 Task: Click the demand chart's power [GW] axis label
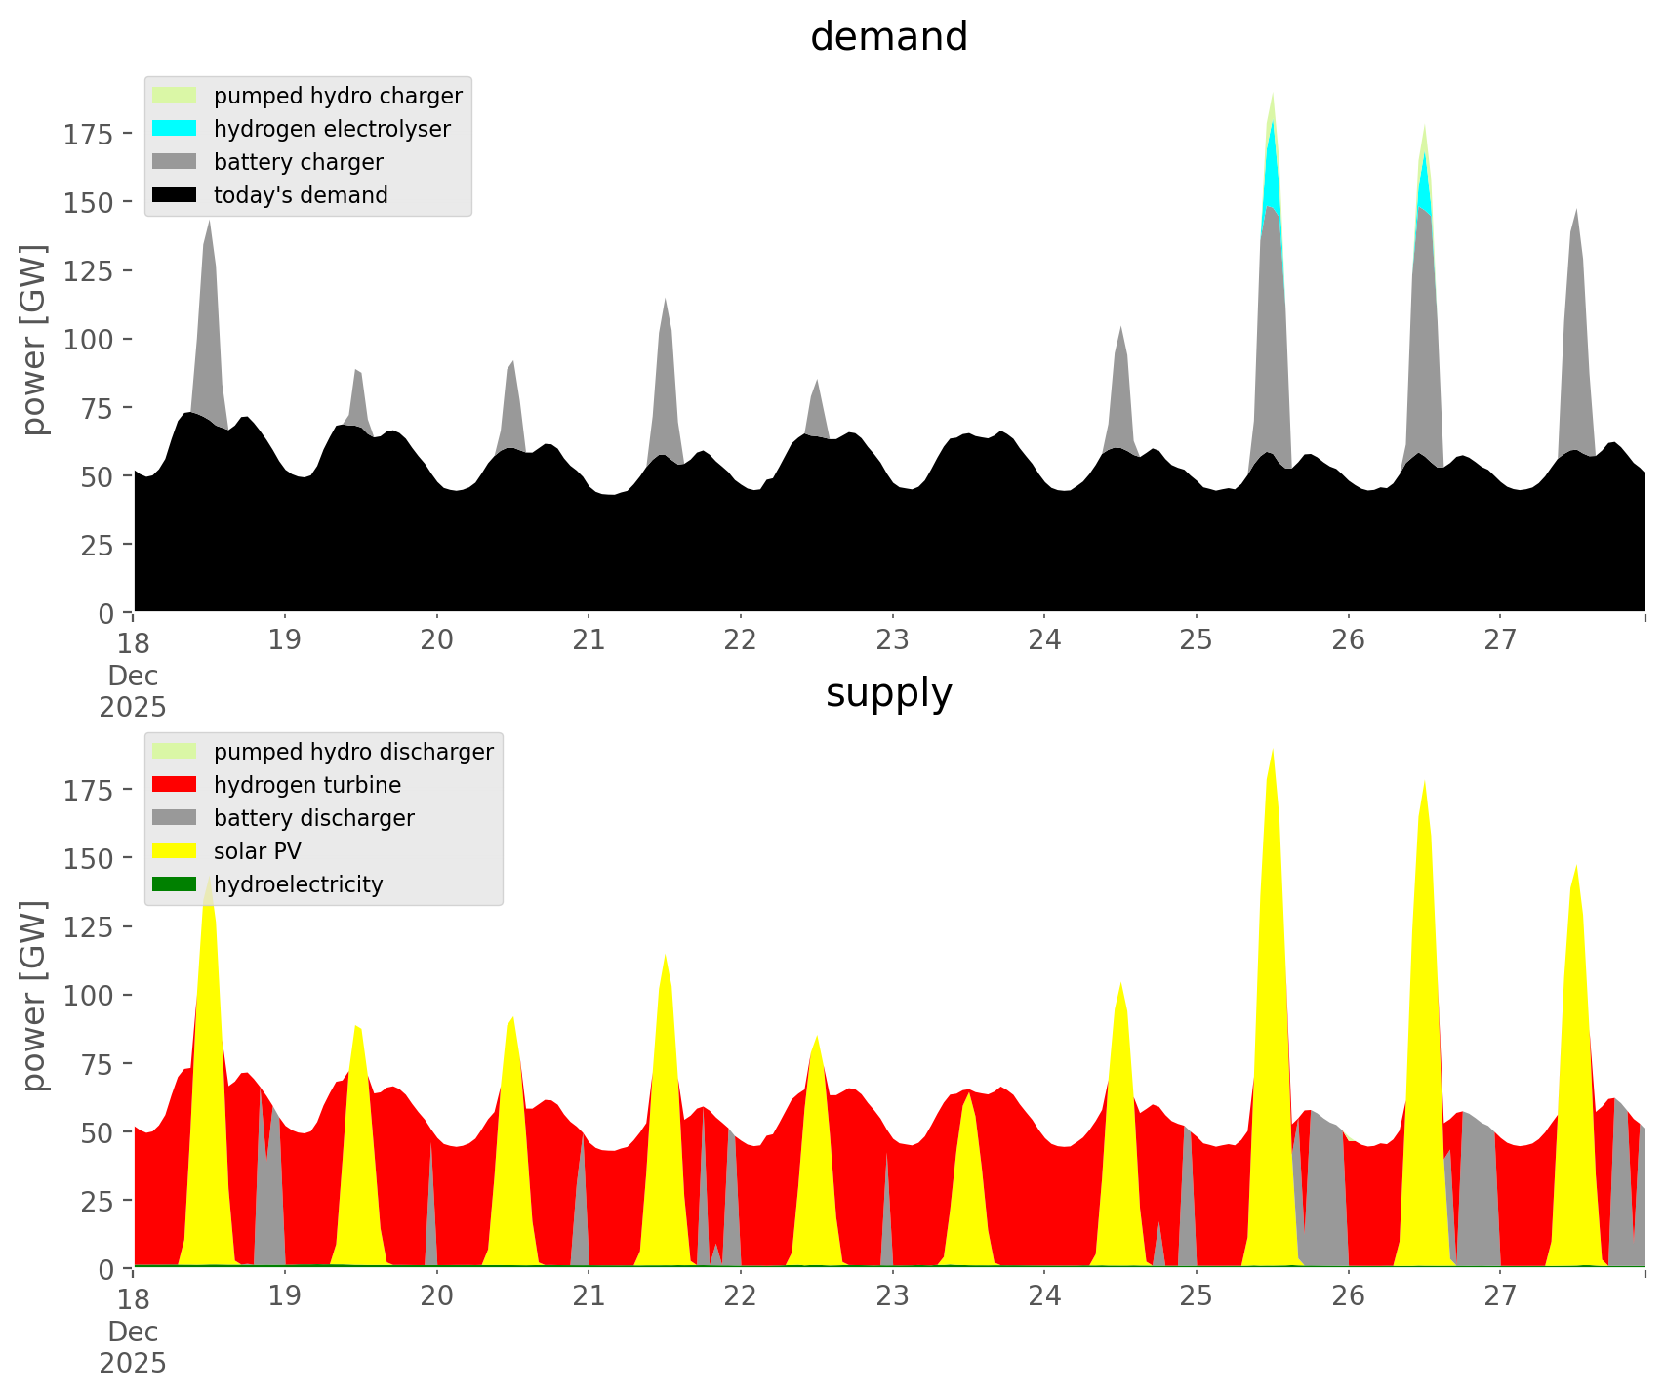[34, 340]
